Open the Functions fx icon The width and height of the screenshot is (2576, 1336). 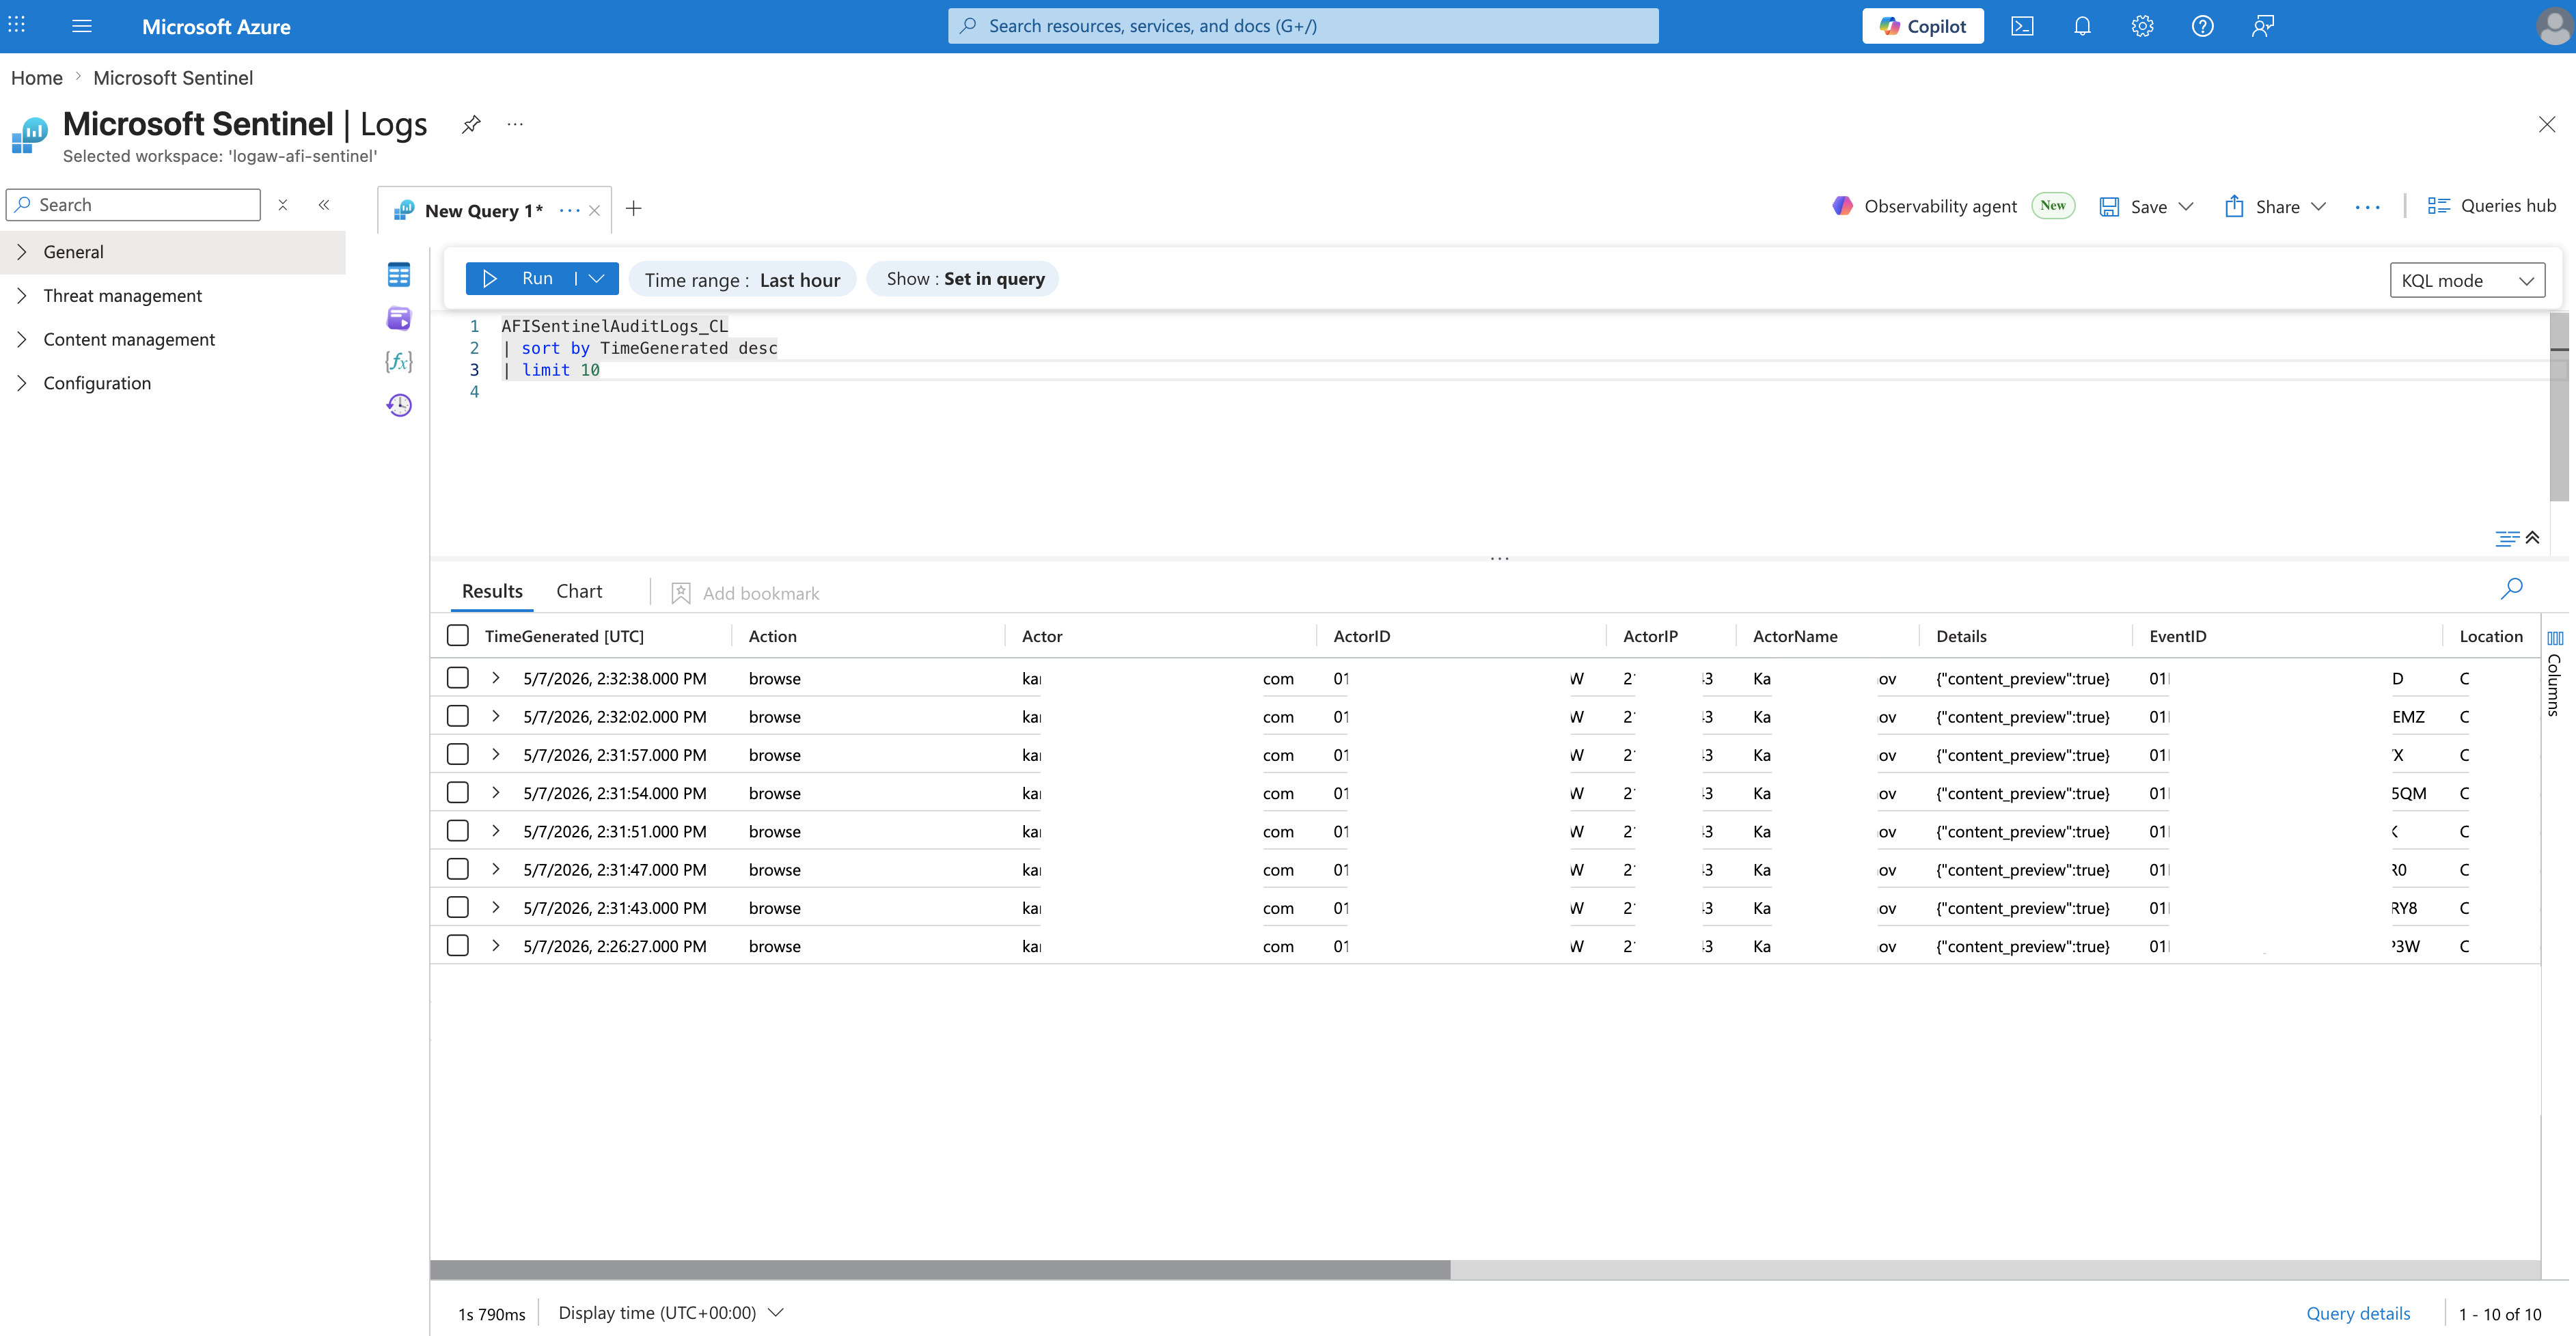(398, 361)
